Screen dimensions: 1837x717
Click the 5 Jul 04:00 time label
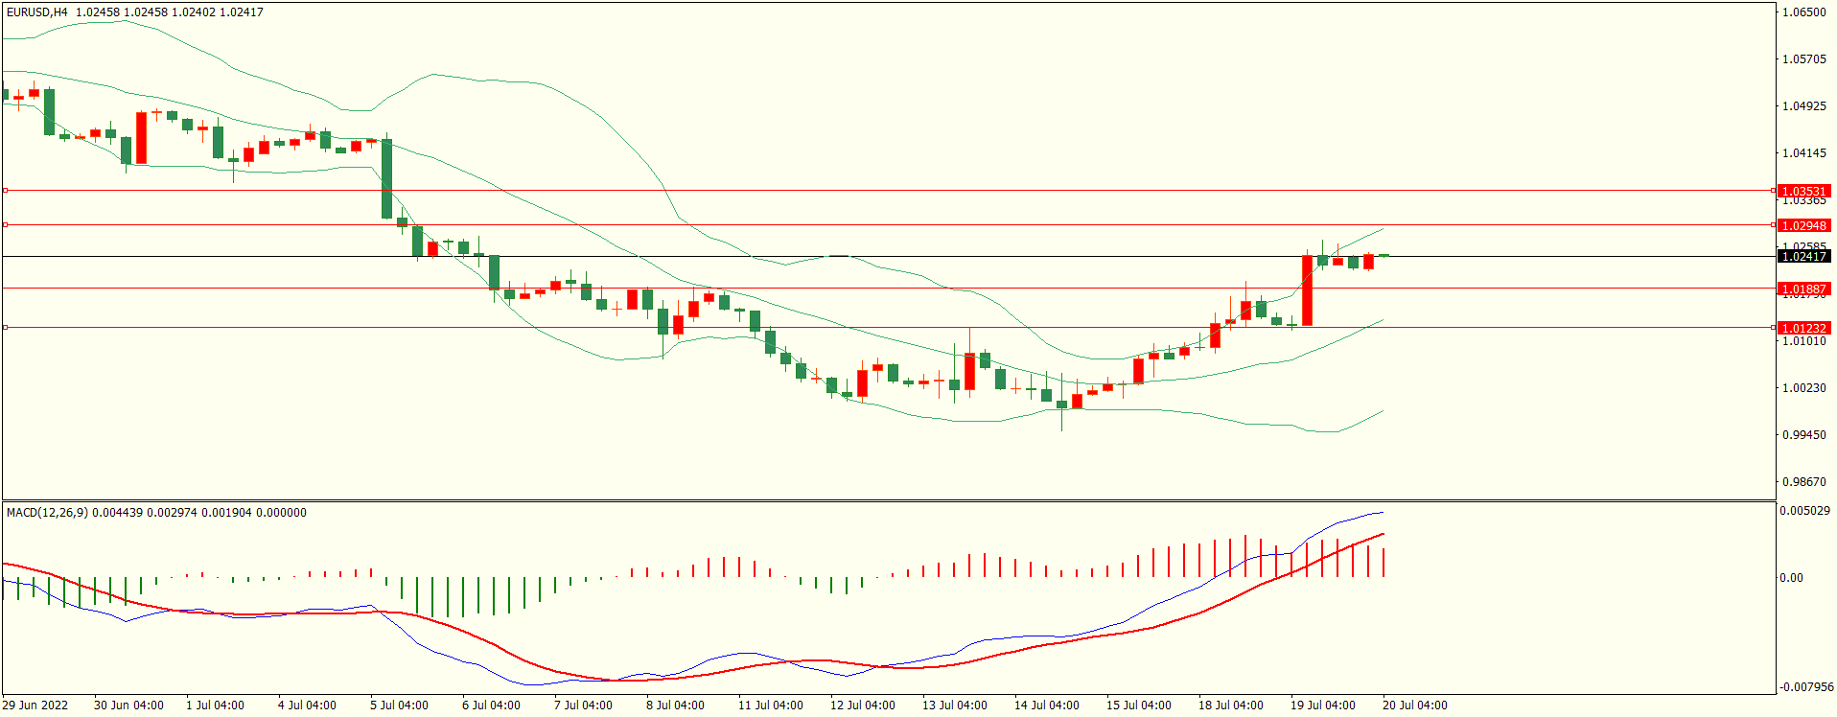399,705
